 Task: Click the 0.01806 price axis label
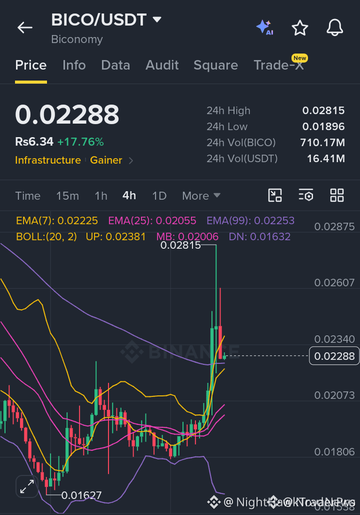334,452
